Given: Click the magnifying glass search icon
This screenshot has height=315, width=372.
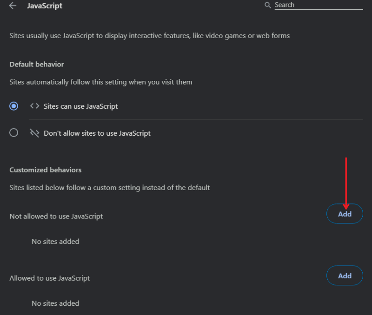Looking at the screenshot, I should click(267, 5).
